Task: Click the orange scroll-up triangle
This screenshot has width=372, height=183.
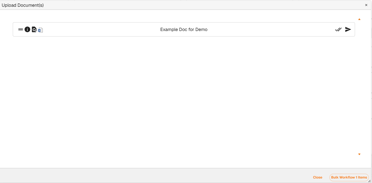Action: (x=359, y=19)
